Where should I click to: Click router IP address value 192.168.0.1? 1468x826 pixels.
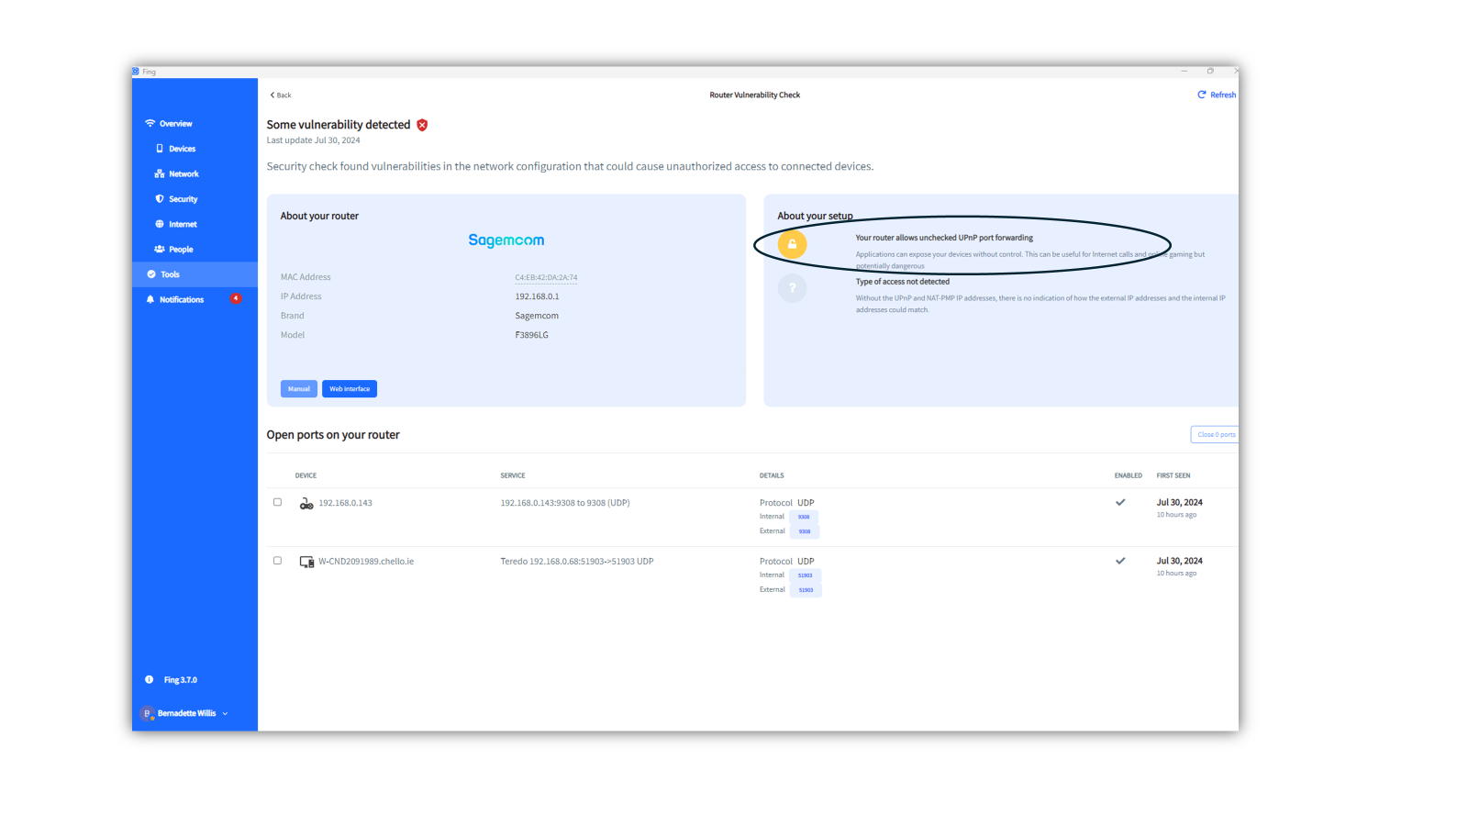point(537,296)
